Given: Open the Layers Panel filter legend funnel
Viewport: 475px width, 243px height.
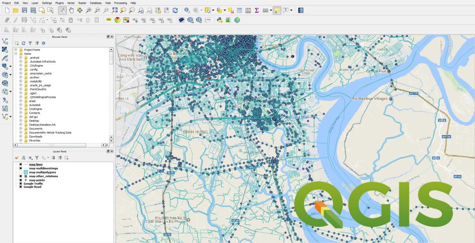Looking at the screenshot, I should point(37,158).
